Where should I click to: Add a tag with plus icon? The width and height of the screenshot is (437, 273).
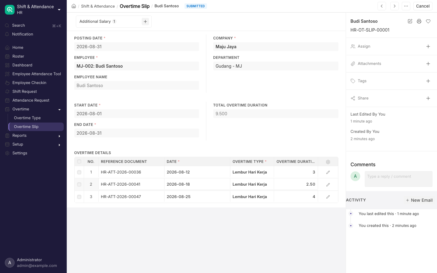pos(428,81)
